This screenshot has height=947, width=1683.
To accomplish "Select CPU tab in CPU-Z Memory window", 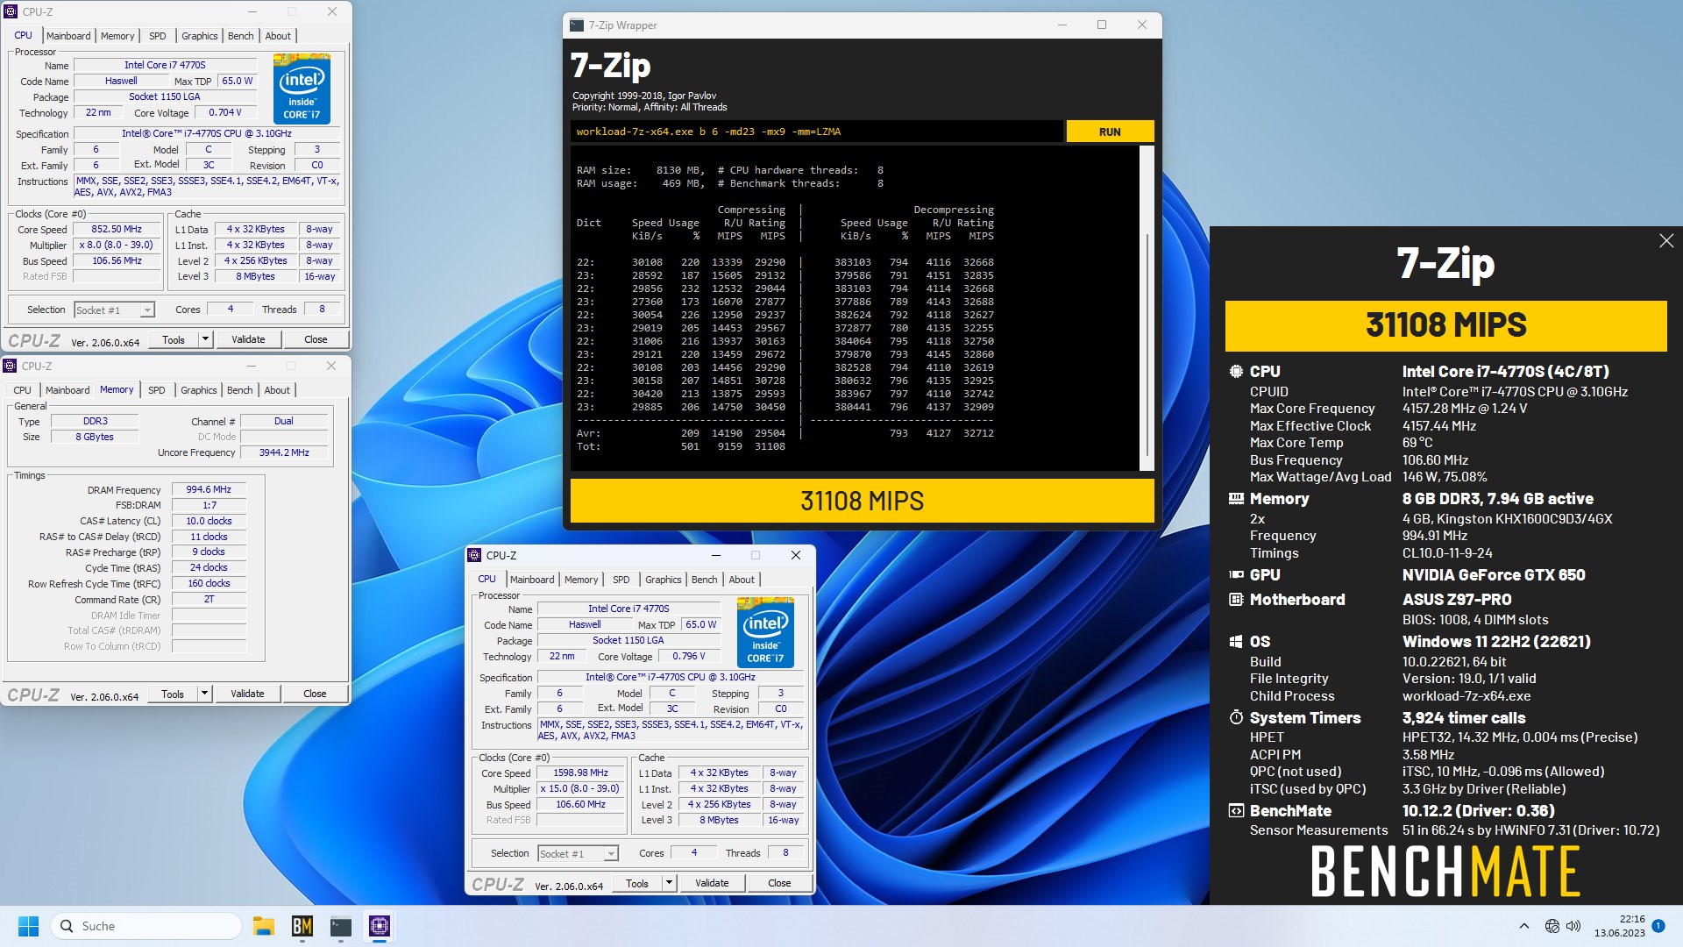I will point(23,390).
